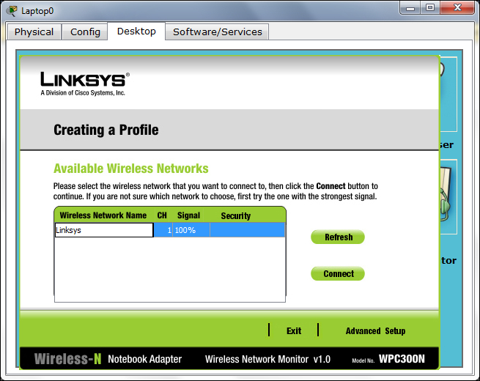The image size is (480, 381).
Task: Click the empty Security cell for Linksys
Action: click(x=248, y=230)
